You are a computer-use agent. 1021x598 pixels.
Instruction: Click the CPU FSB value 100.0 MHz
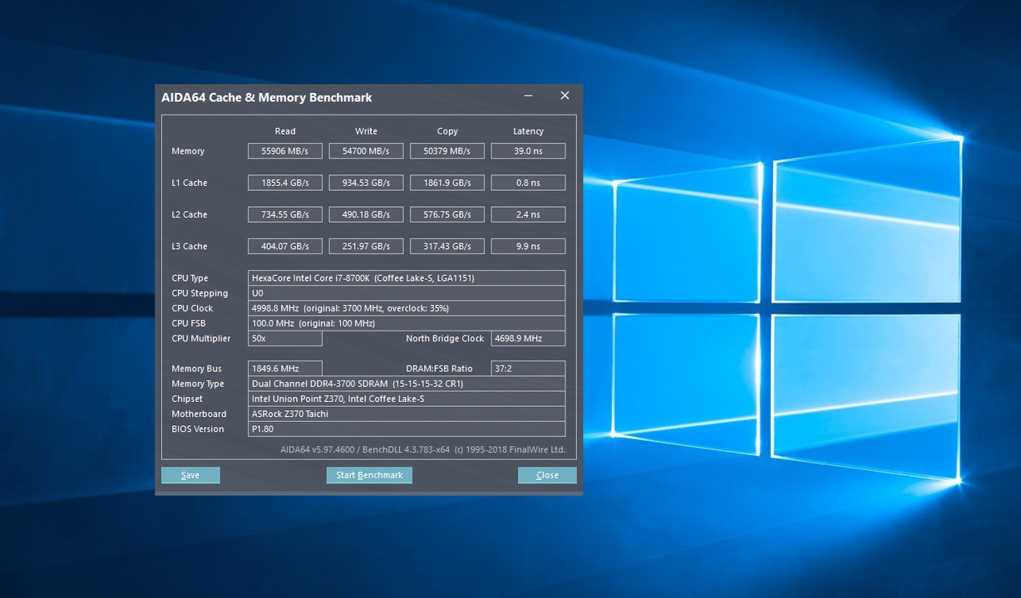(407, 323)
